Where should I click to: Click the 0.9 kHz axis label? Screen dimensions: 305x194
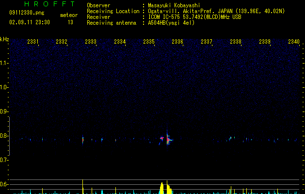(4, 112)
